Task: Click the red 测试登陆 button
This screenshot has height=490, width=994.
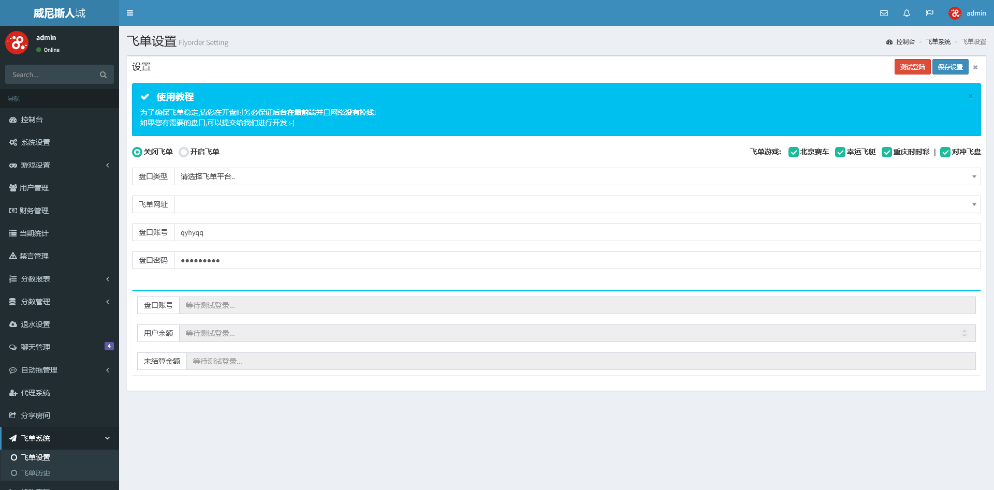Action: click(912, 67)
